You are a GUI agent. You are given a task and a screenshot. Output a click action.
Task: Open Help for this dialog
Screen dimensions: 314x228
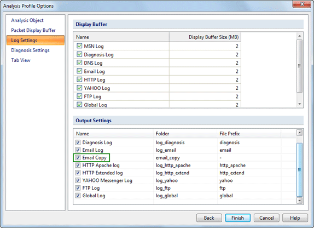[295, 218]
